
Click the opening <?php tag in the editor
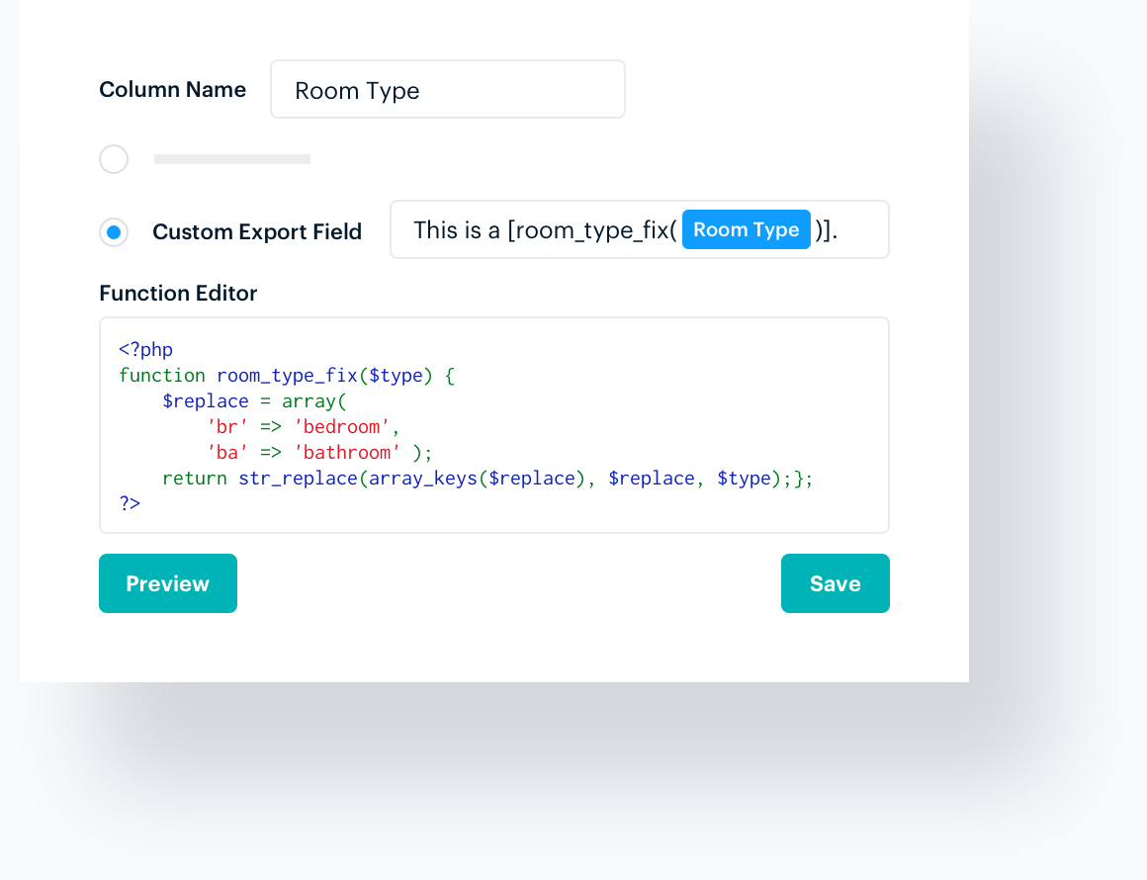[144, 349]
